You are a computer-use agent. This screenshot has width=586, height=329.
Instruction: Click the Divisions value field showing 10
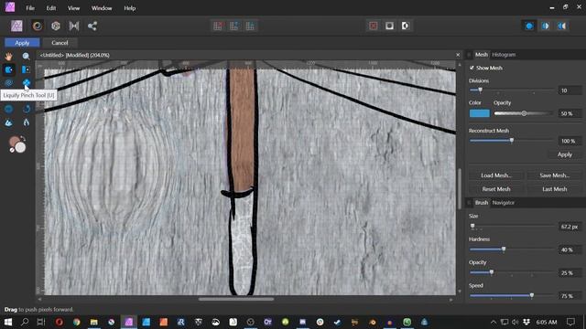click(570, 90)
